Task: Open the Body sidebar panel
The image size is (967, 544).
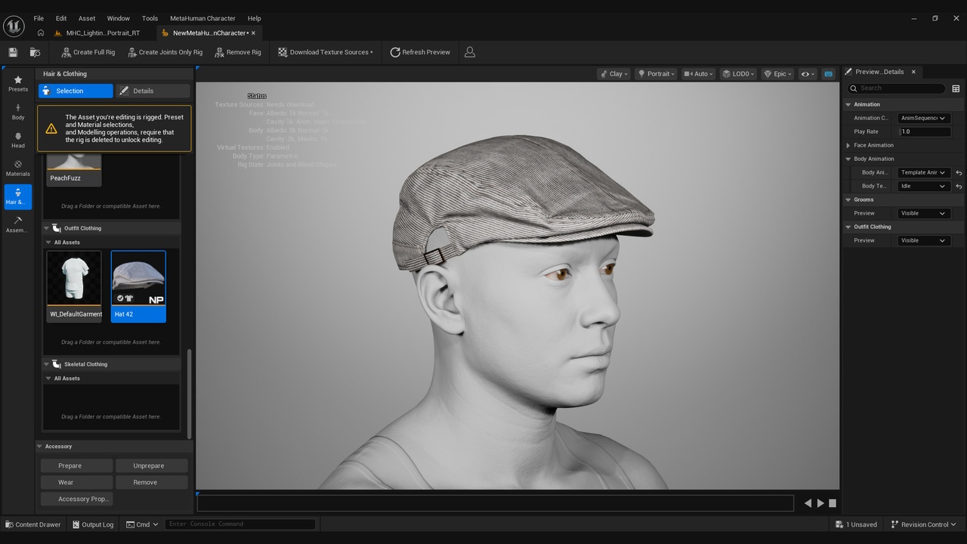Action: pos(18,112)
